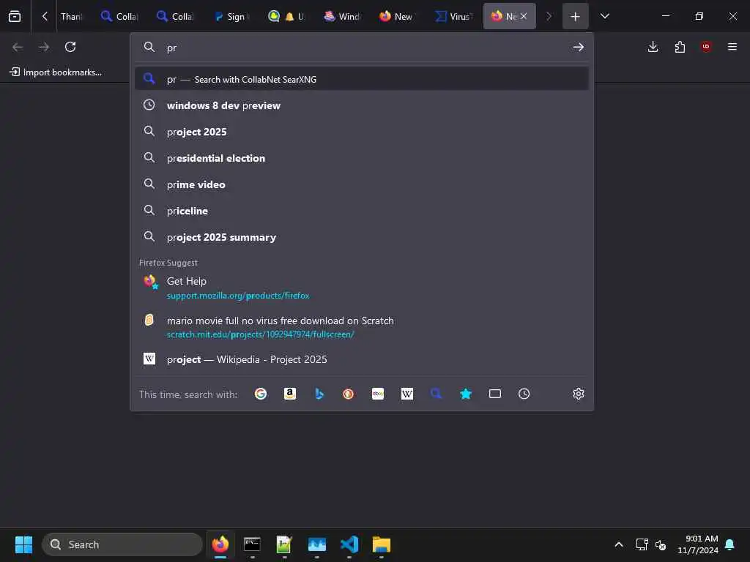
Task: Click the taskbar Search box
Action: pyautogui.click(x=122, y=544)
